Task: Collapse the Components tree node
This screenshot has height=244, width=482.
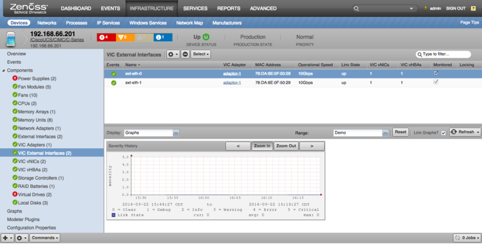Action: 4,70
